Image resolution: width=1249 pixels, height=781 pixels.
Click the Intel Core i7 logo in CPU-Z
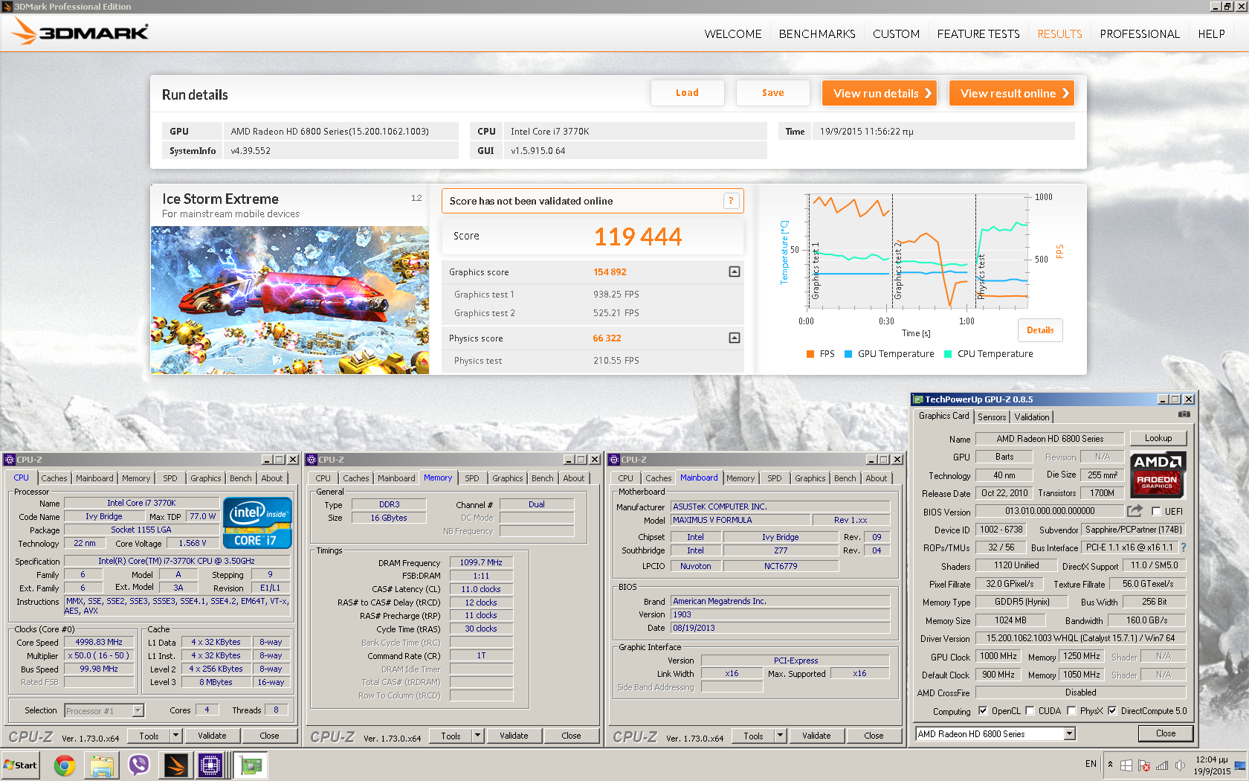click(x=257, y=523)
